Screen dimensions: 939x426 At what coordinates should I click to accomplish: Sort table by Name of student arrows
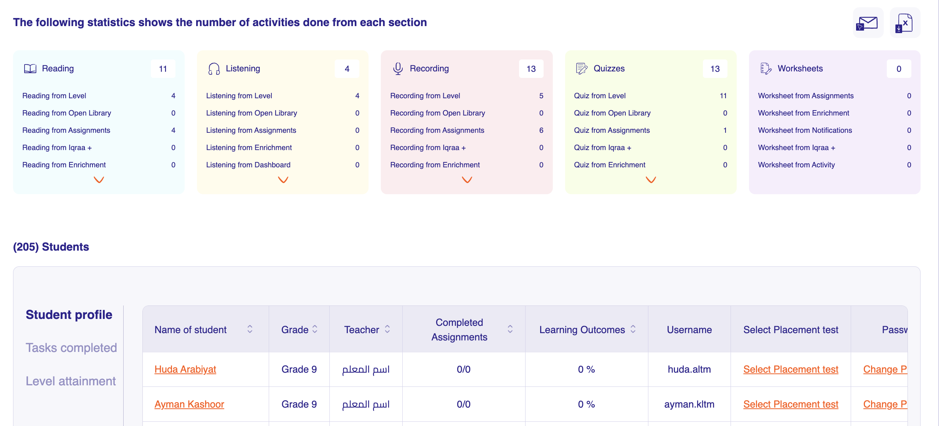pos(250,329)
